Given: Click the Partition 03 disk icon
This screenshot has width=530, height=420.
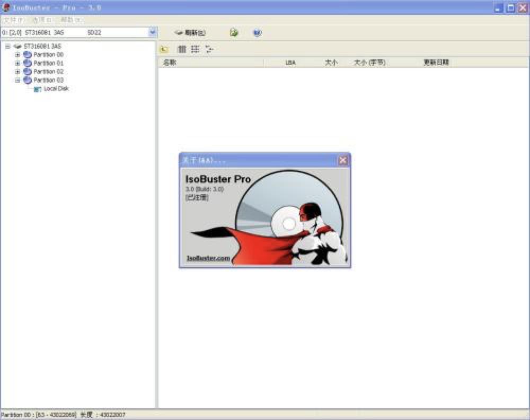Looking at the screenshot, I should click(28, 80).
